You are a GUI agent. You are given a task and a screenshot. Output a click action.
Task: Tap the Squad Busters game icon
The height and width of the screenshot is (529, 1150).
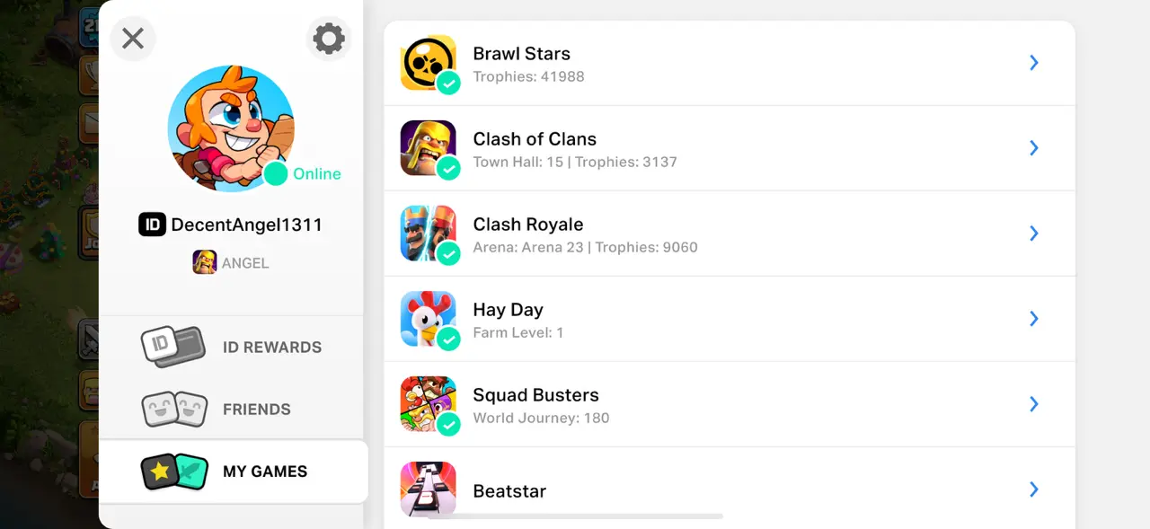point(428,403)
